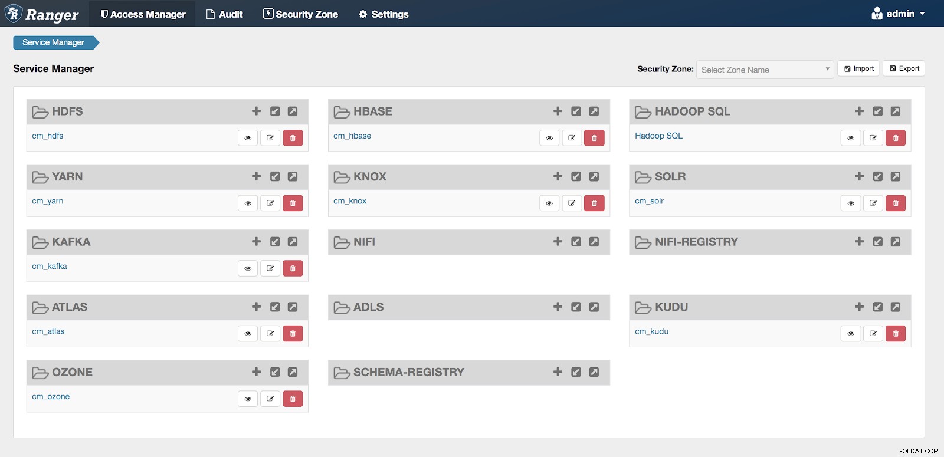Delete the cm_hbase service
The image size is (944, 457).
point(594,138)
